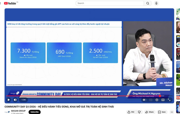This screenshot has height=114, width=180.
Task: Click the video title COMMUNITY DAY Q1/2026
Action: (x=59, y=107)
